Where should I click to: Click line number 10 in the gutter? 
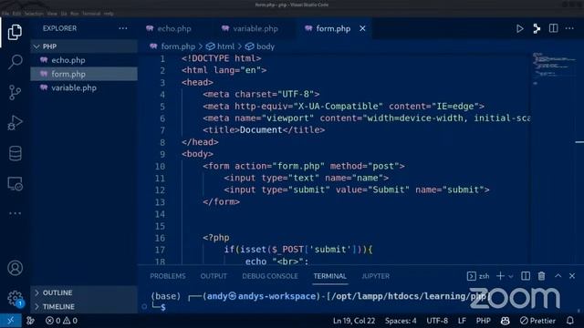pos(161,166)
